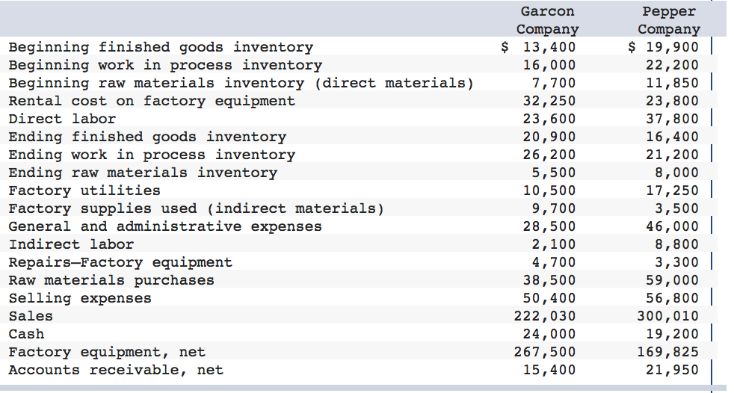Image resolution: width=734 pixels, height=393 pixels.
Task: Click the factory equipment net value 169,825
Action: 668,353
